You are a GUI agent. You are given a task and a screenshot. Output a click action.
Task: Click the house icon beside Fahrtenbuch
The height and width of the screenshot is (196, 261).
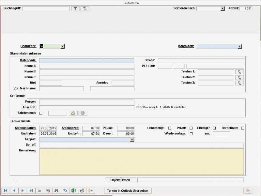(73, 113)
